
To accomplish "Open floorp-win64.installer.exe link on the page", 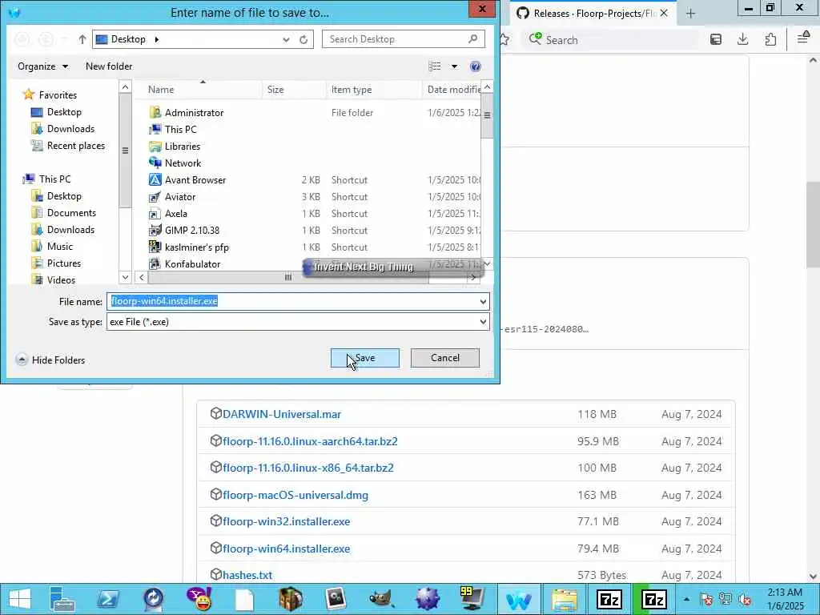I will pyautogui.click(x=286, y=549).
